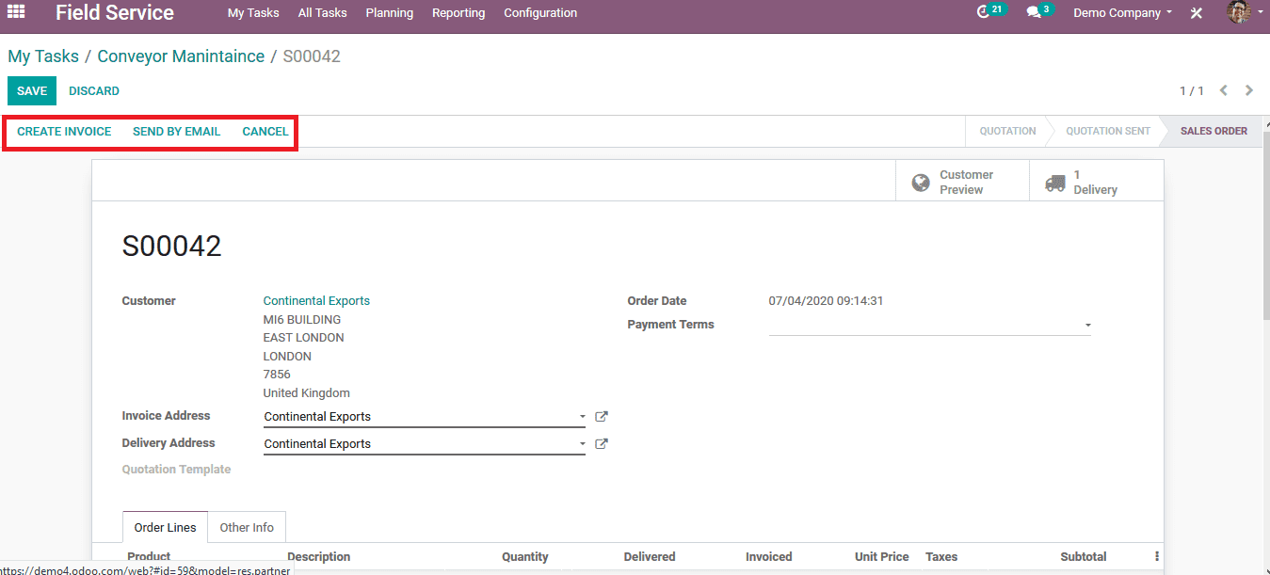Sort by the Unit Price column header
This screenshot has height=575, width=1270.
click(882, 557)
